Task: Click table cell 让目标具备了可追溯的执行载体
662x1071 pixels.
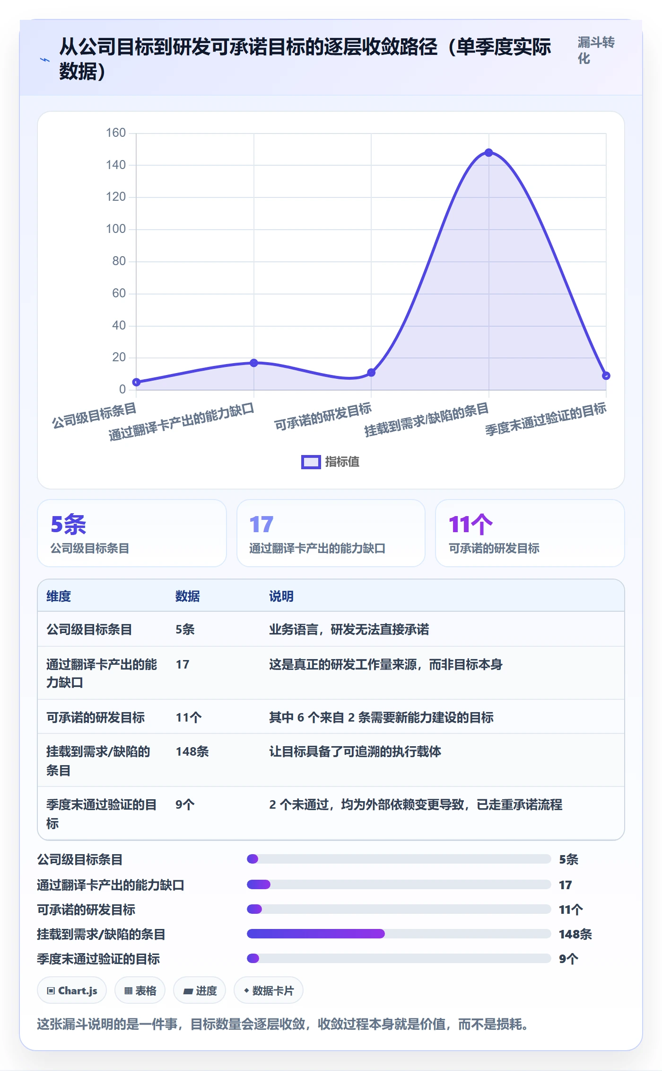Action: (355, 751)
